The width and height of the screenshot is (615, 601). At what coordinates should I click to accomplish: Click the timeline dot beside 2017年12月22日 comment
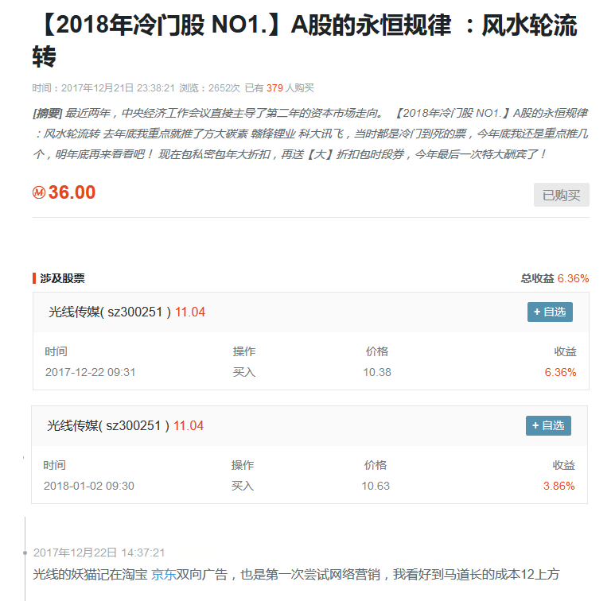pyautogui.click(x=25, y=552)
